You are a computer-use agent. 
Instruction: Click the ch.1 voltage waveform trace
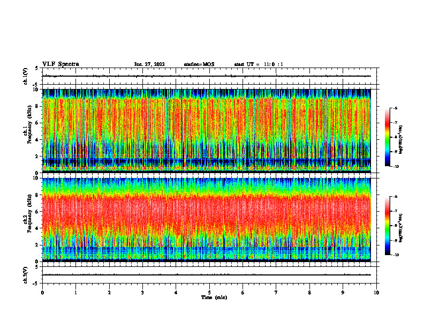click(207, 76)
